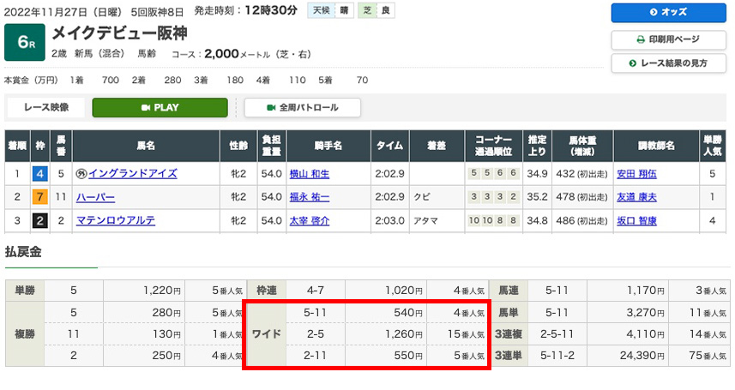Open trainer 友道 康夫 link
The height and width of the screenshot is (390, 735).
tap(636, 197)
